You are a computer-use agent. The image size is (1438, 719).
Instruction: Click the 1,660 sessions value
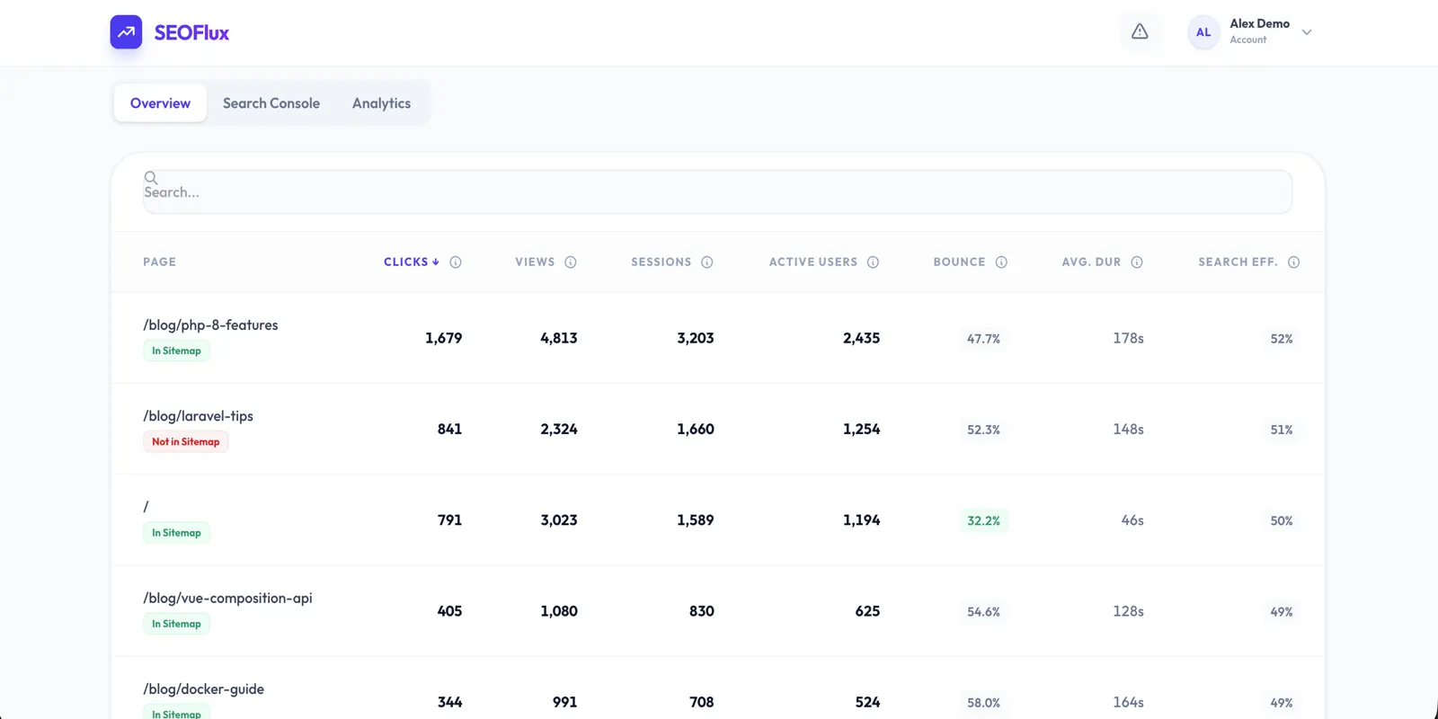695,430
